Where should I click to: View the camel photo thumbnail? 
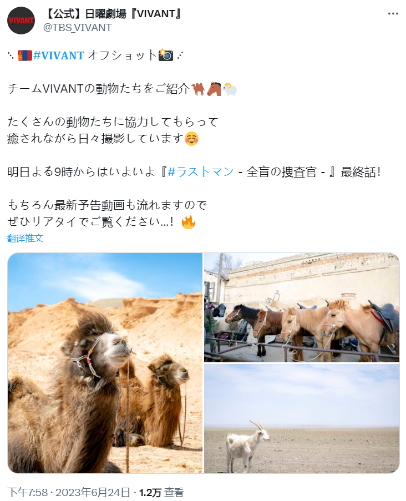105,363
